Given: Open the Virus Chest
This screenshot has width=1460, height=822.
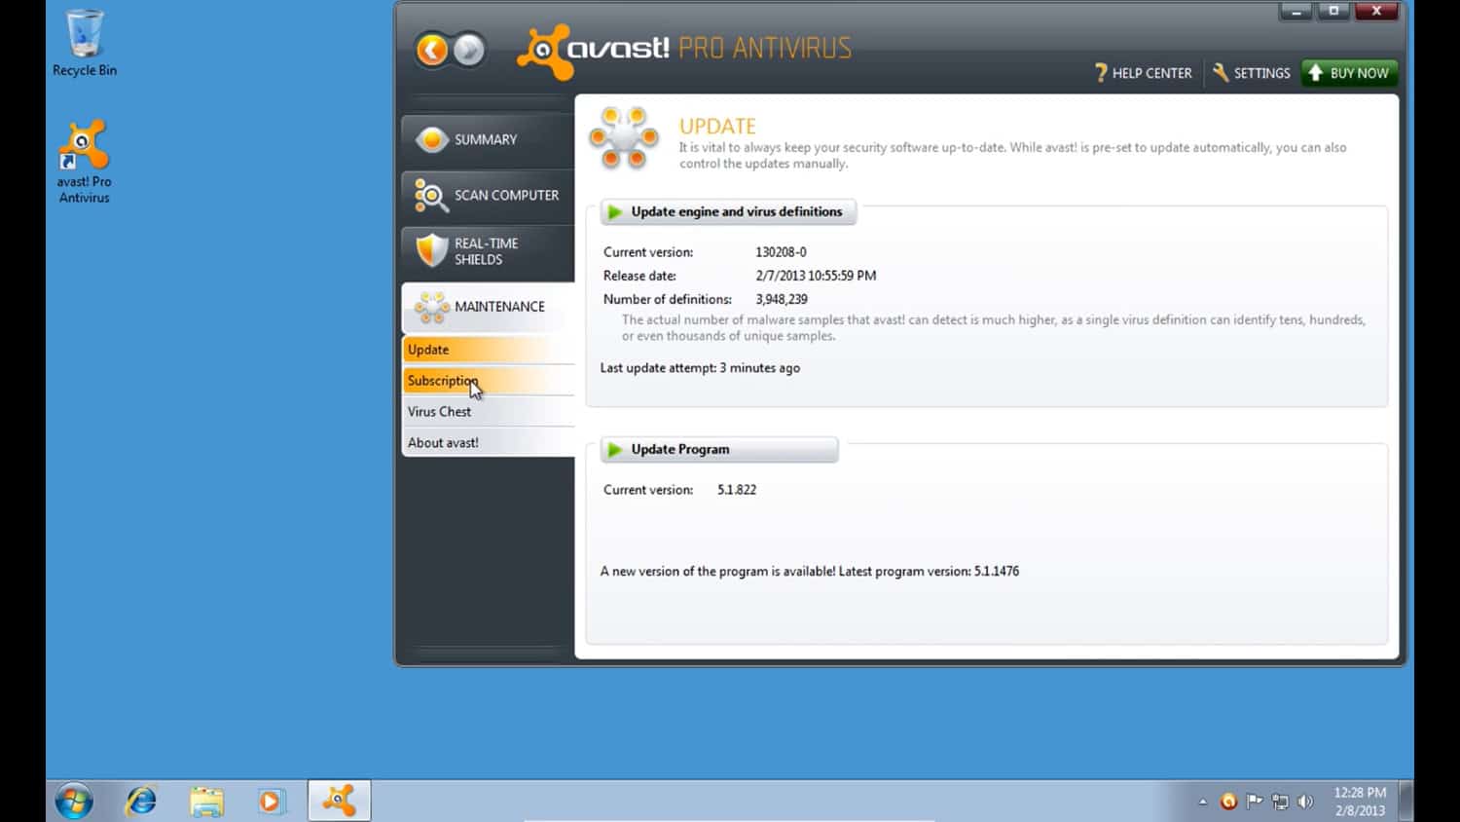Looking at the screenshot, I should tap(489, 412).
